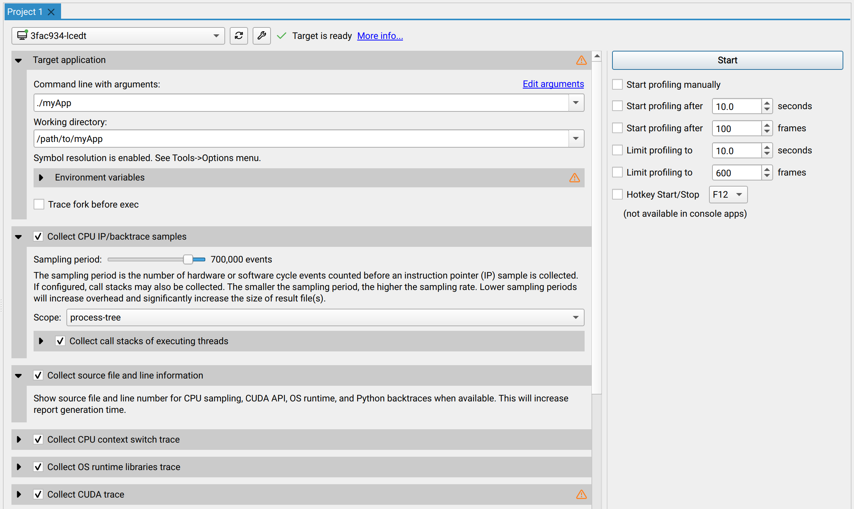Click the Start button
The width and height of the screenshot is (854, 509).
click(727, 60)
